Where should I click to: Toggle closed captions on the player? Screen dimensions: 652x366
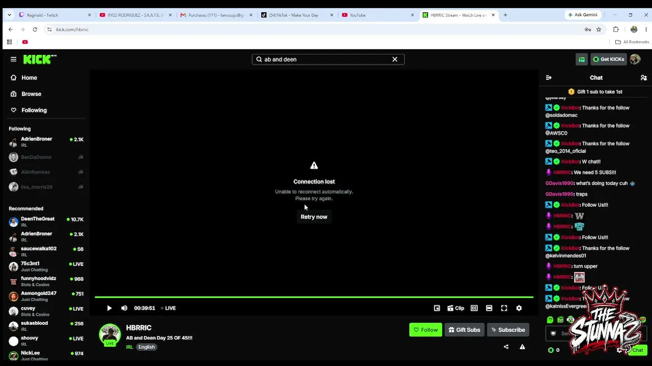(x=474, y=308)
